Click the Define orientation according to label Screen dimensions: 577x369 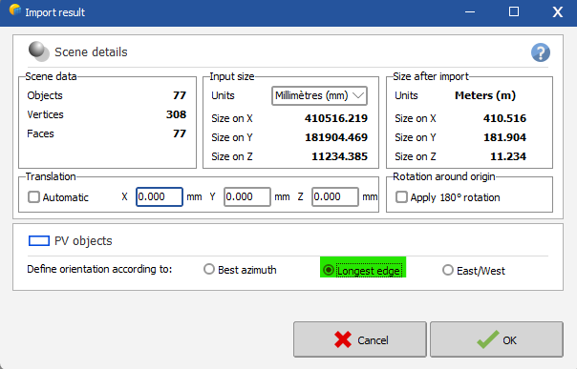point(99,269)
